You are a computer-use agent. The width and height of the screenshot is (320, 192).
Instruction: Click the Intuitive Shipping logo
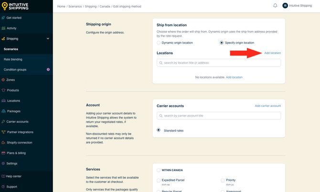(x=15, y=6)
